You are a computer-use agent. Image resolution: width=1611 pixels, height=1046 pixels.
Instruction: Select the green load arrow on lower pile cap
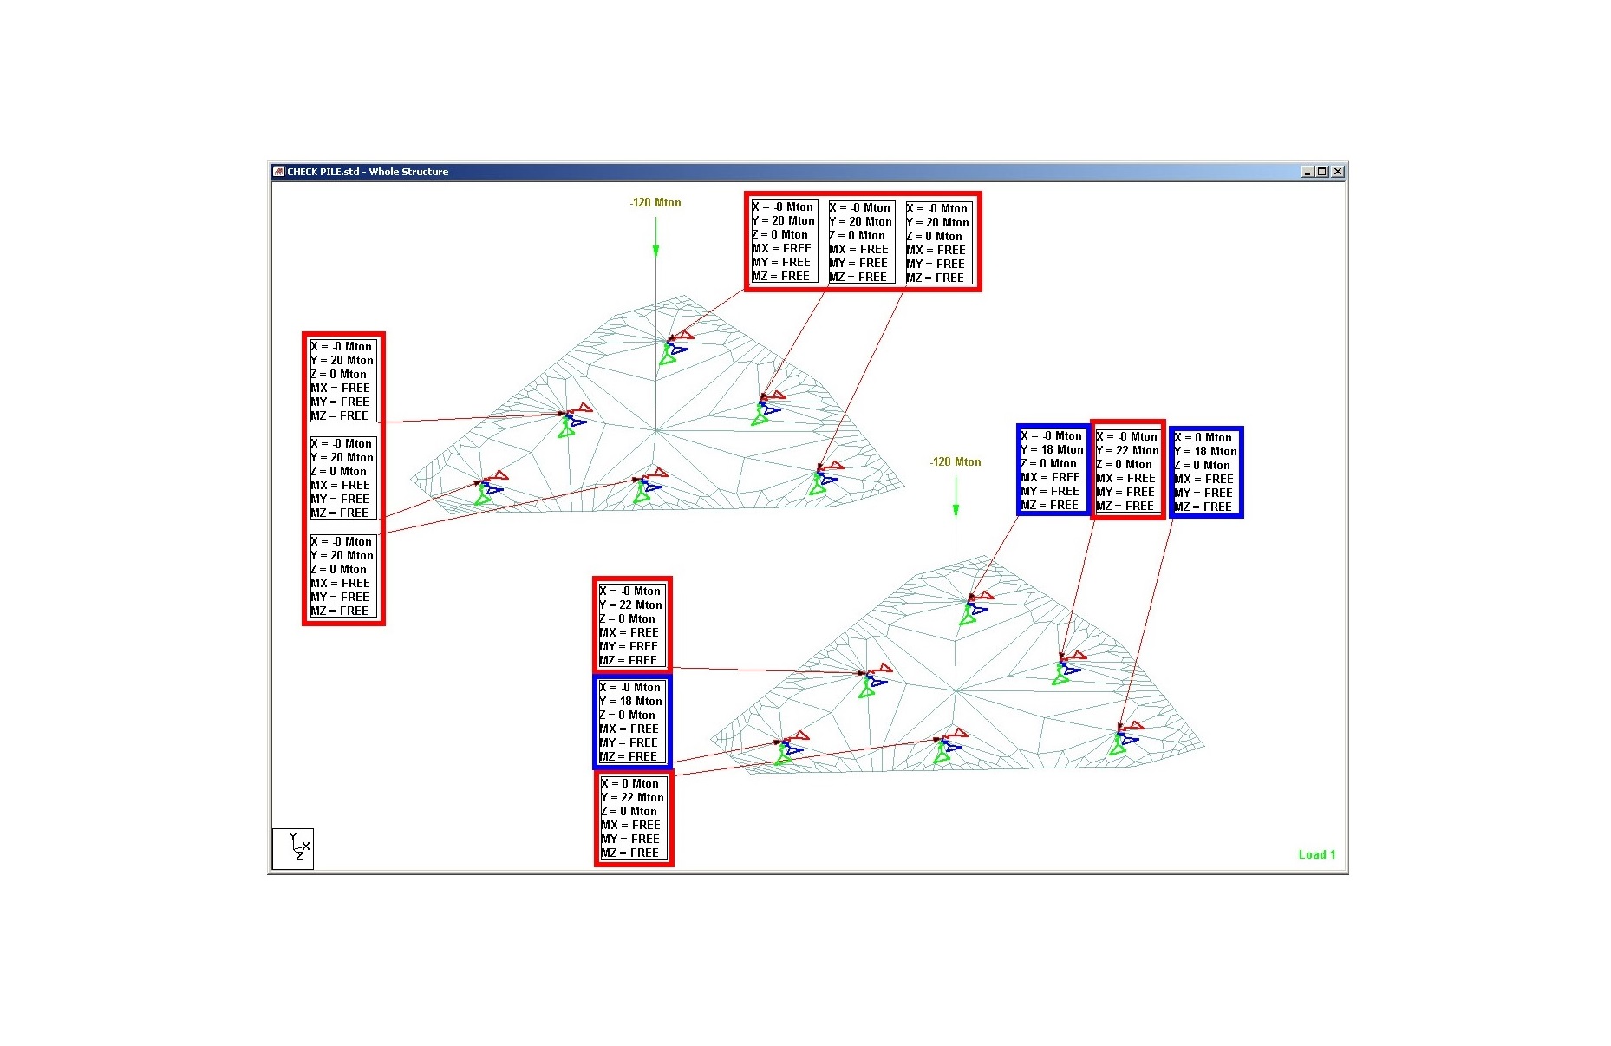click(x=956, y=496)
